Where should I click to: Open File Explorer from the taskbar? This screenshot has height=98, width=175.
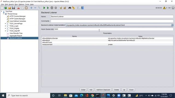point(65,96)
